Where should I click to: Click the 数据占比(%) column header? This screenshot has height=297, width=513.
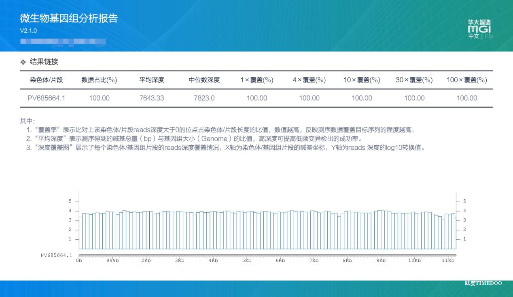(99, 80)
